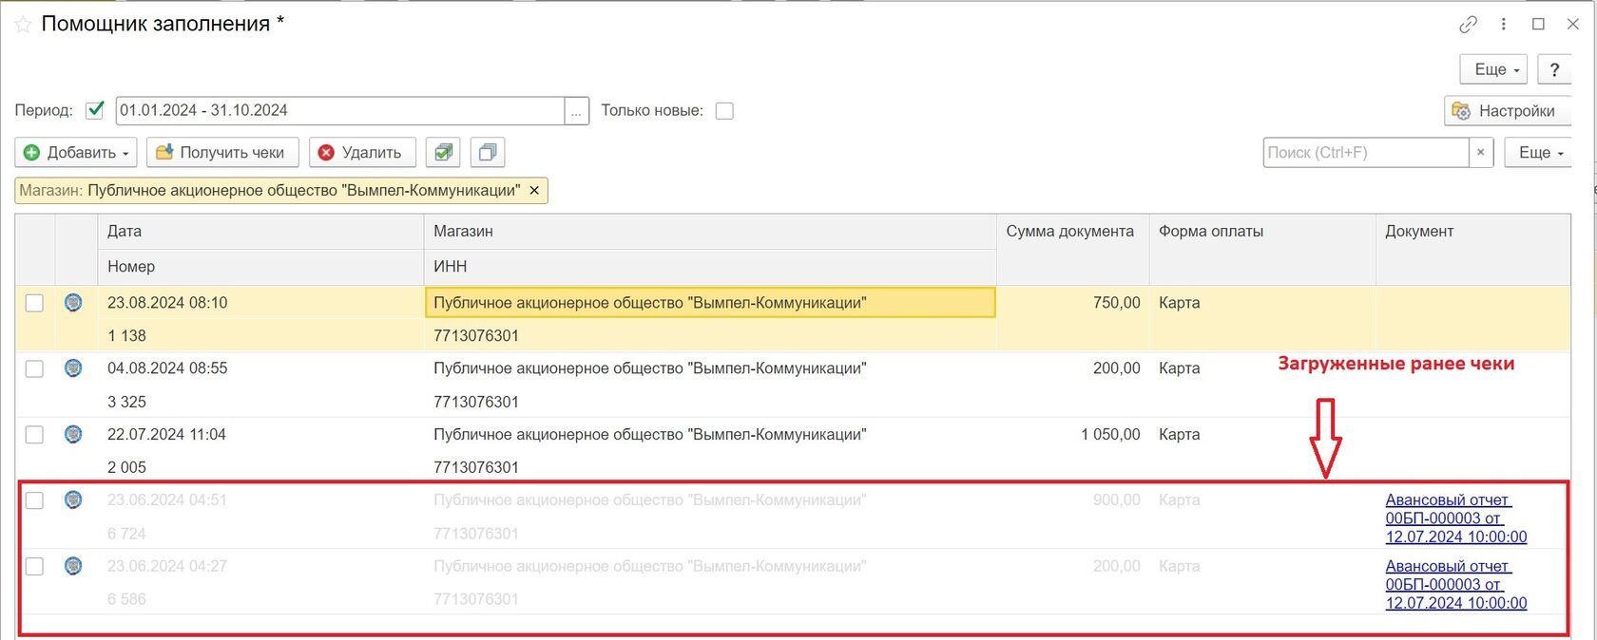This screenshot has height=640, width=1597.
Task: Focus the Поиск (Ctrl+F) search field
Action: click(x=1364, y=153)
